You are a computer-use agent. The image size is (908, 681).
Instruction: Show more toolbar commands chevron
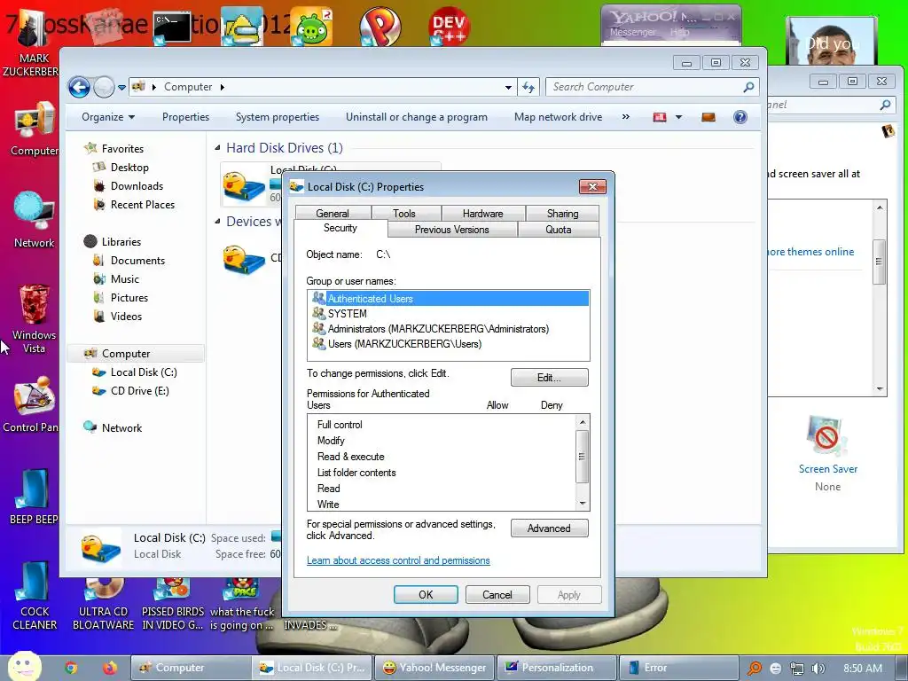625,117
